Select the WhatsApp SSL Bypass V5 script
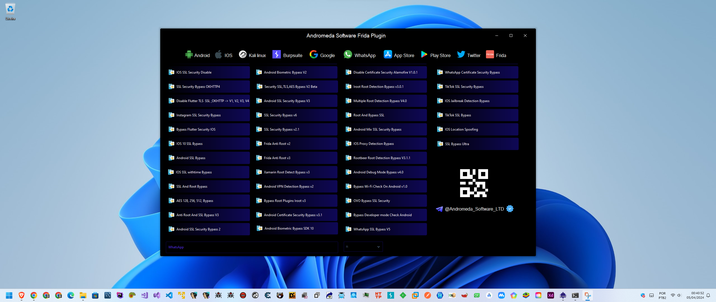This screenshot has height=302, width=716. point(385,229)
